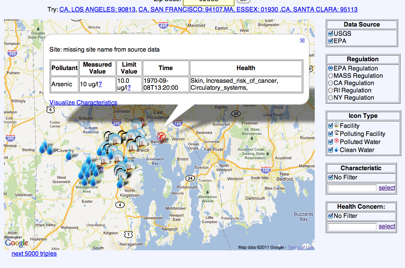Viewport: 405px width, 268px height.
Task: Select RI Regulation radio button
Action: [x=331, y=90]
